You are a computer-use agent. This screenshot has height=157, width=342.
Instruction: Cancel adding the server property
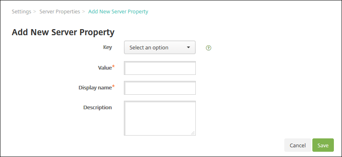tap(297, 145)
